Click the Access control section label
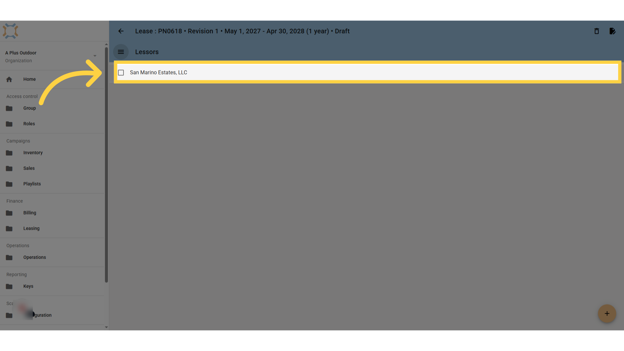Image resolution: width=624 pixels, height=351 pixels. click(x=22, y=97)
